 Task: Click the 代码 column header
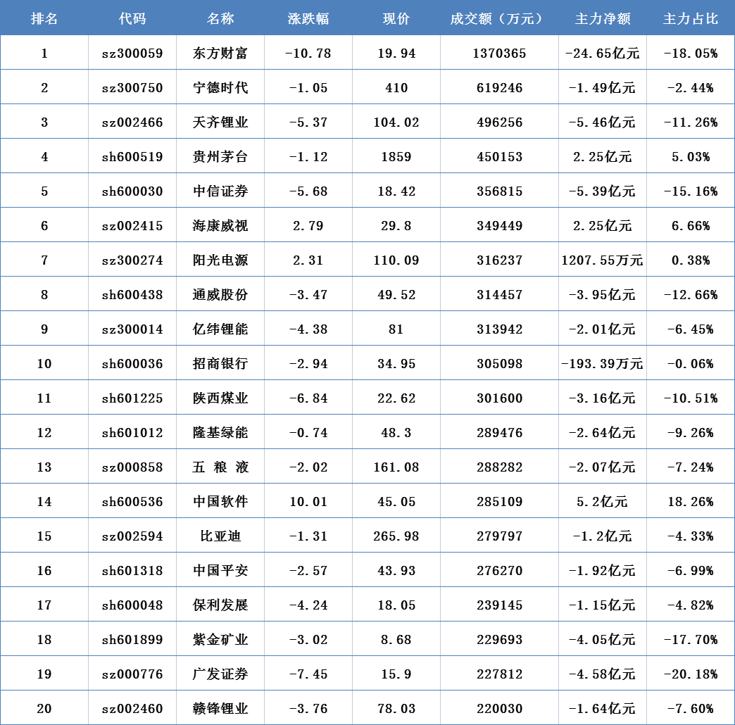[x=132, y=18]
